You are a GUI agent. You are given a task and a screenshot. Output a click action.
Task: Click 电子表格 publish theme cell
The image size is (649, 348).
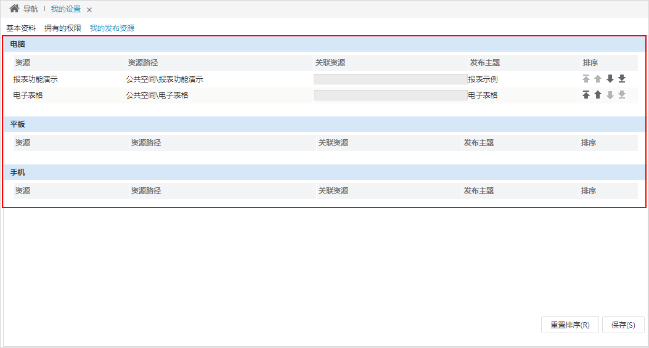click(x=483, y=95)
